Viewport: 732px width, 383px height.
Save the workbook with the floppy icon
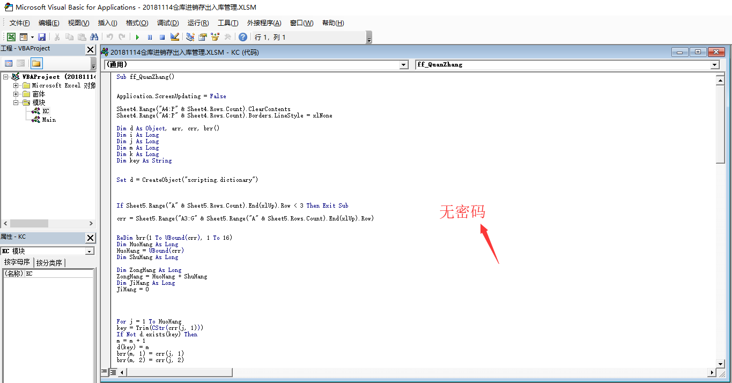tap(42, 37)
